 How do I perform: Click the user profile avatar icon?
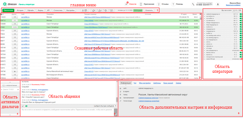pyautogui.click(x=218, y=4)
